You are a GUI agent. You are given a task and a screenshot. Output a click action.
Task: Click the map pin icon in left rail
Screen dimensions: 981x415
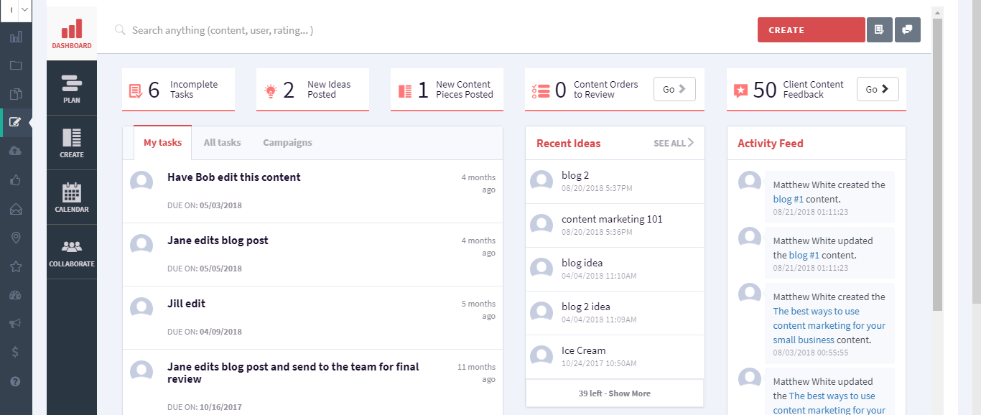coord(15,238)
